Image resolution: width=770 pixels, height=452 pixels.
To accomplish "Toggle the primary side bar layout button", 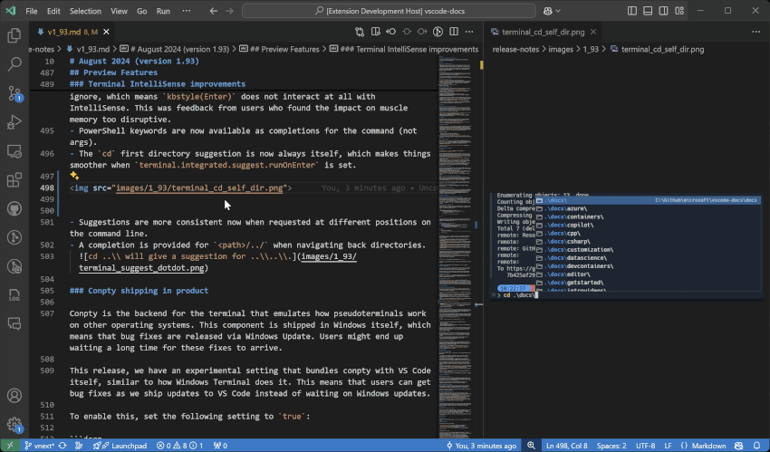I will (x=632, y=11).
